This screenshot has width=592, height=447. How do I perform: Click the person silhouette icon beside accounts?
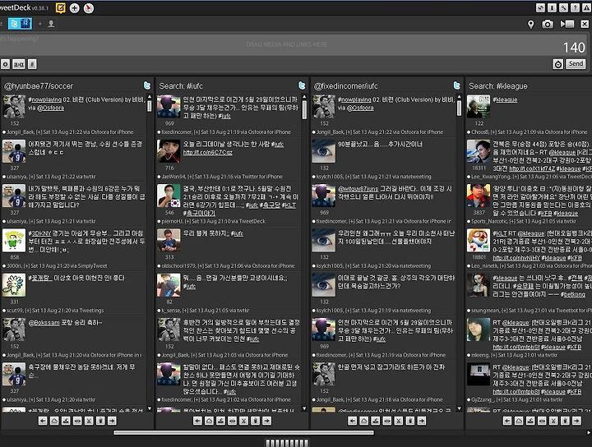tap(51, 24)
